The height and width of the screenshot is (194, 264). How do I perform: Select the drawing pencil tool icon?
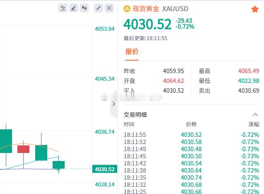tap(74, 8)
